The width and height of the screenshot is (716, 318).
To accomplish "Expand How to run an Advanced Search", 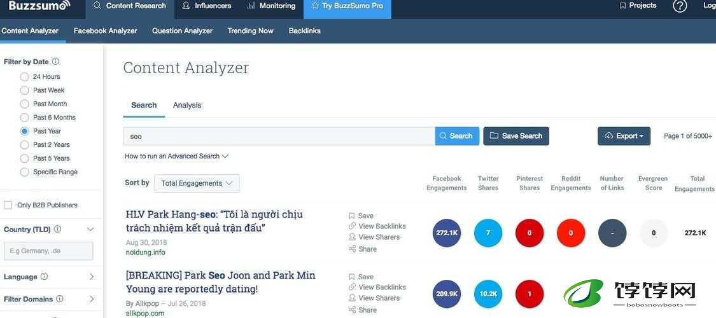I will click(x=177, y=156).
